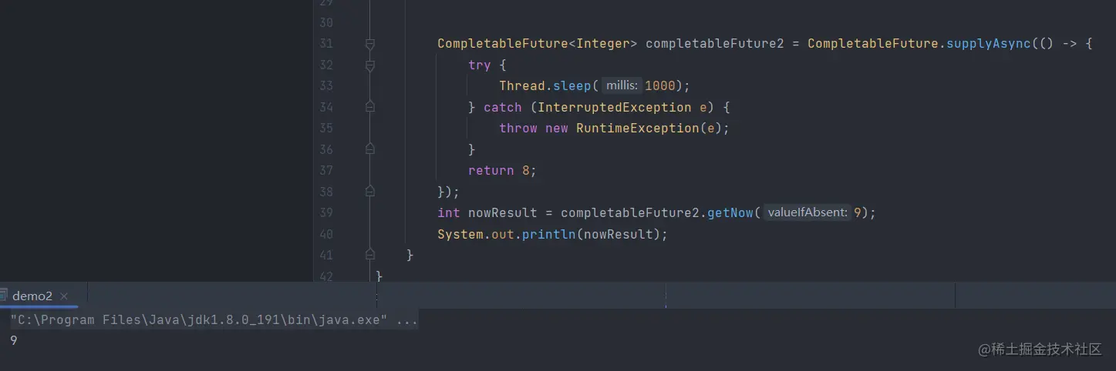This screenshot has width=1116, height=371.
Task: Click the completableFuture2 variable declaration at line 31
Action: pyautogui.click(x=715, y=44)
